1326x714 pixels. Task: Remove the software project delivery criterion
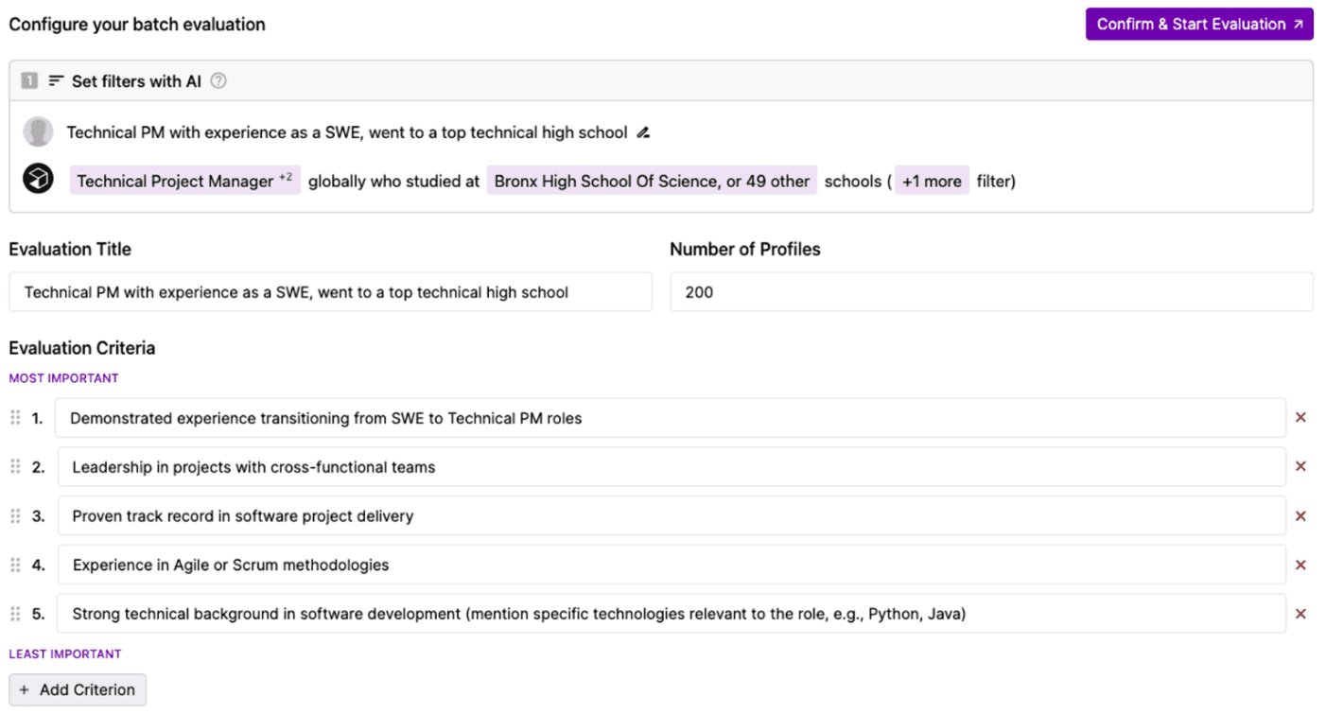pos(1300,516)
